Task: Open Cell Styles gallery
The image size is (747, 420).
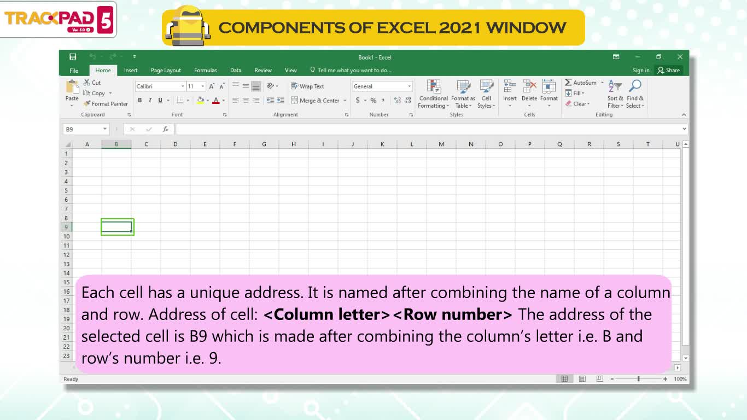Action: [486, 94]
